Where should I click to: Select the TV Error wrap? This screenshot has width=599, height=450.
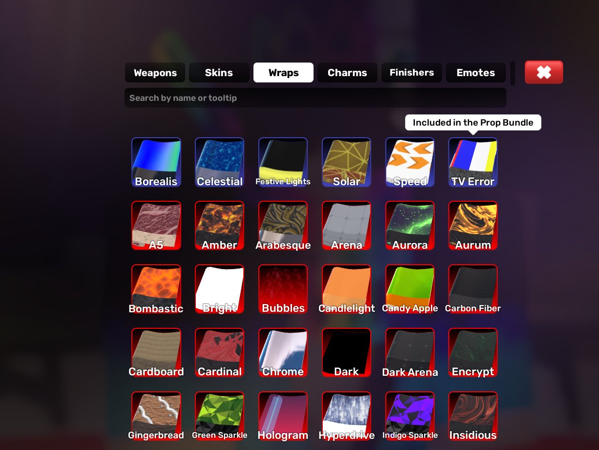tap(473, 162)
